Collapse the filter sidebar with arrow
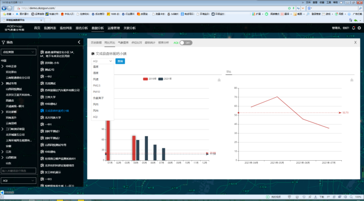This screenshot has width=364, height=201. (79, 42)
